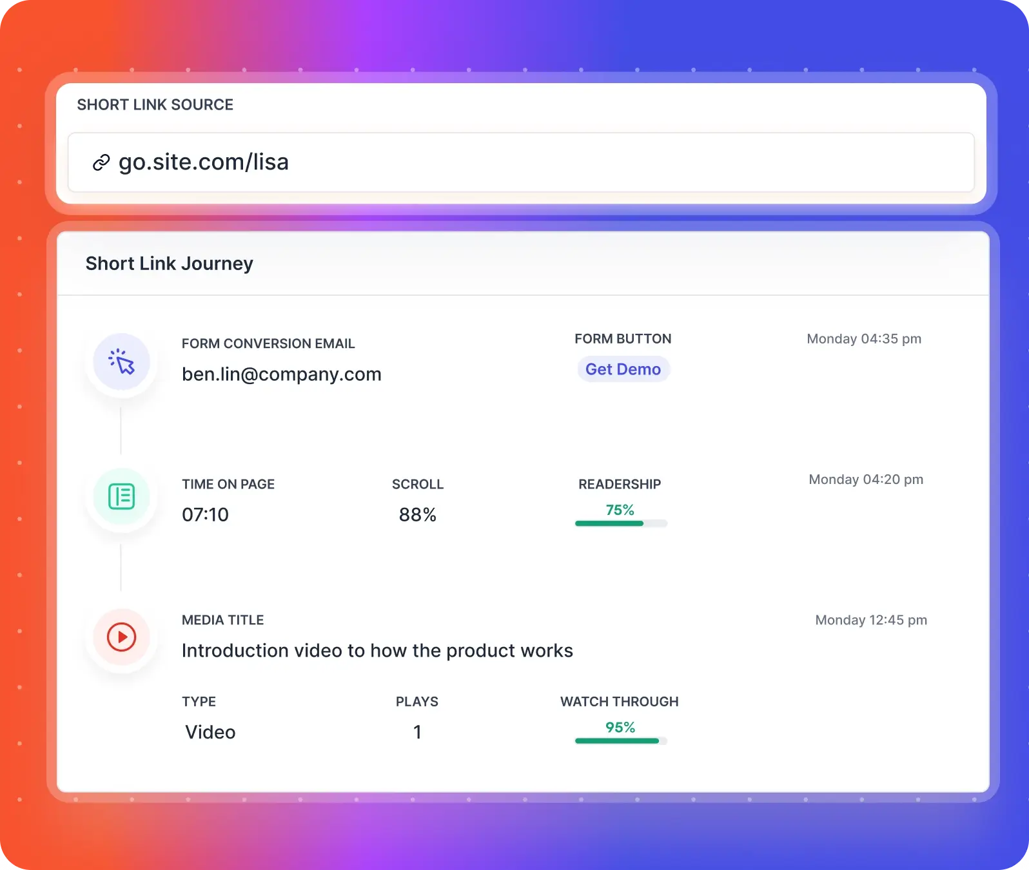The width and height of the screenshot is (1029, 870).
Task: Click the Monday 12:45 pm timestamp
Action: 870,620
